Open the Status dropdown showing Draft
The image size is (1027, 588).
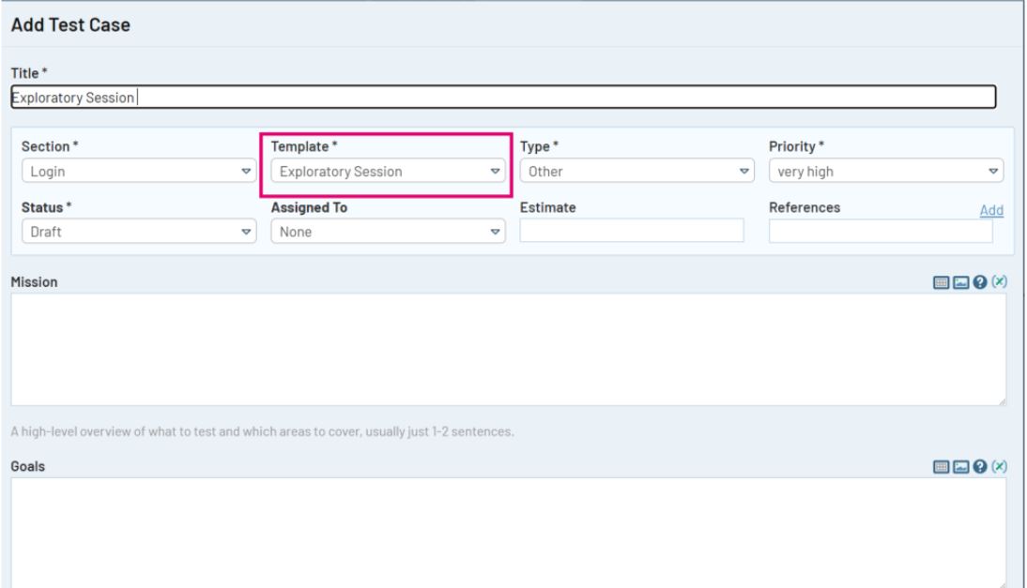[138, 232]
